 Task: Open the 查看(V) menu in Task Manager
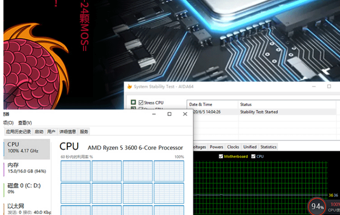pos(25,123)
